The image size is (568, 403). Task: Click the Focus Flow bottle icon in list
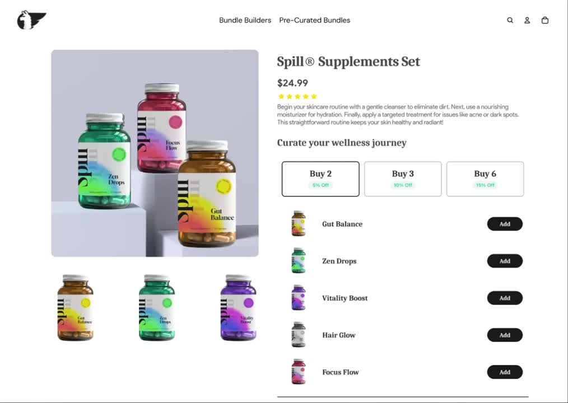299,372
